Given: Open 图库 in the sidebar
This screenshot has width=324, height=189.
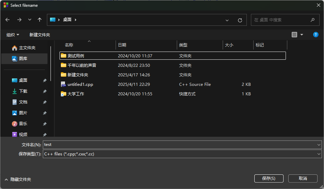Looking at the screenshot, I should 23,59.
